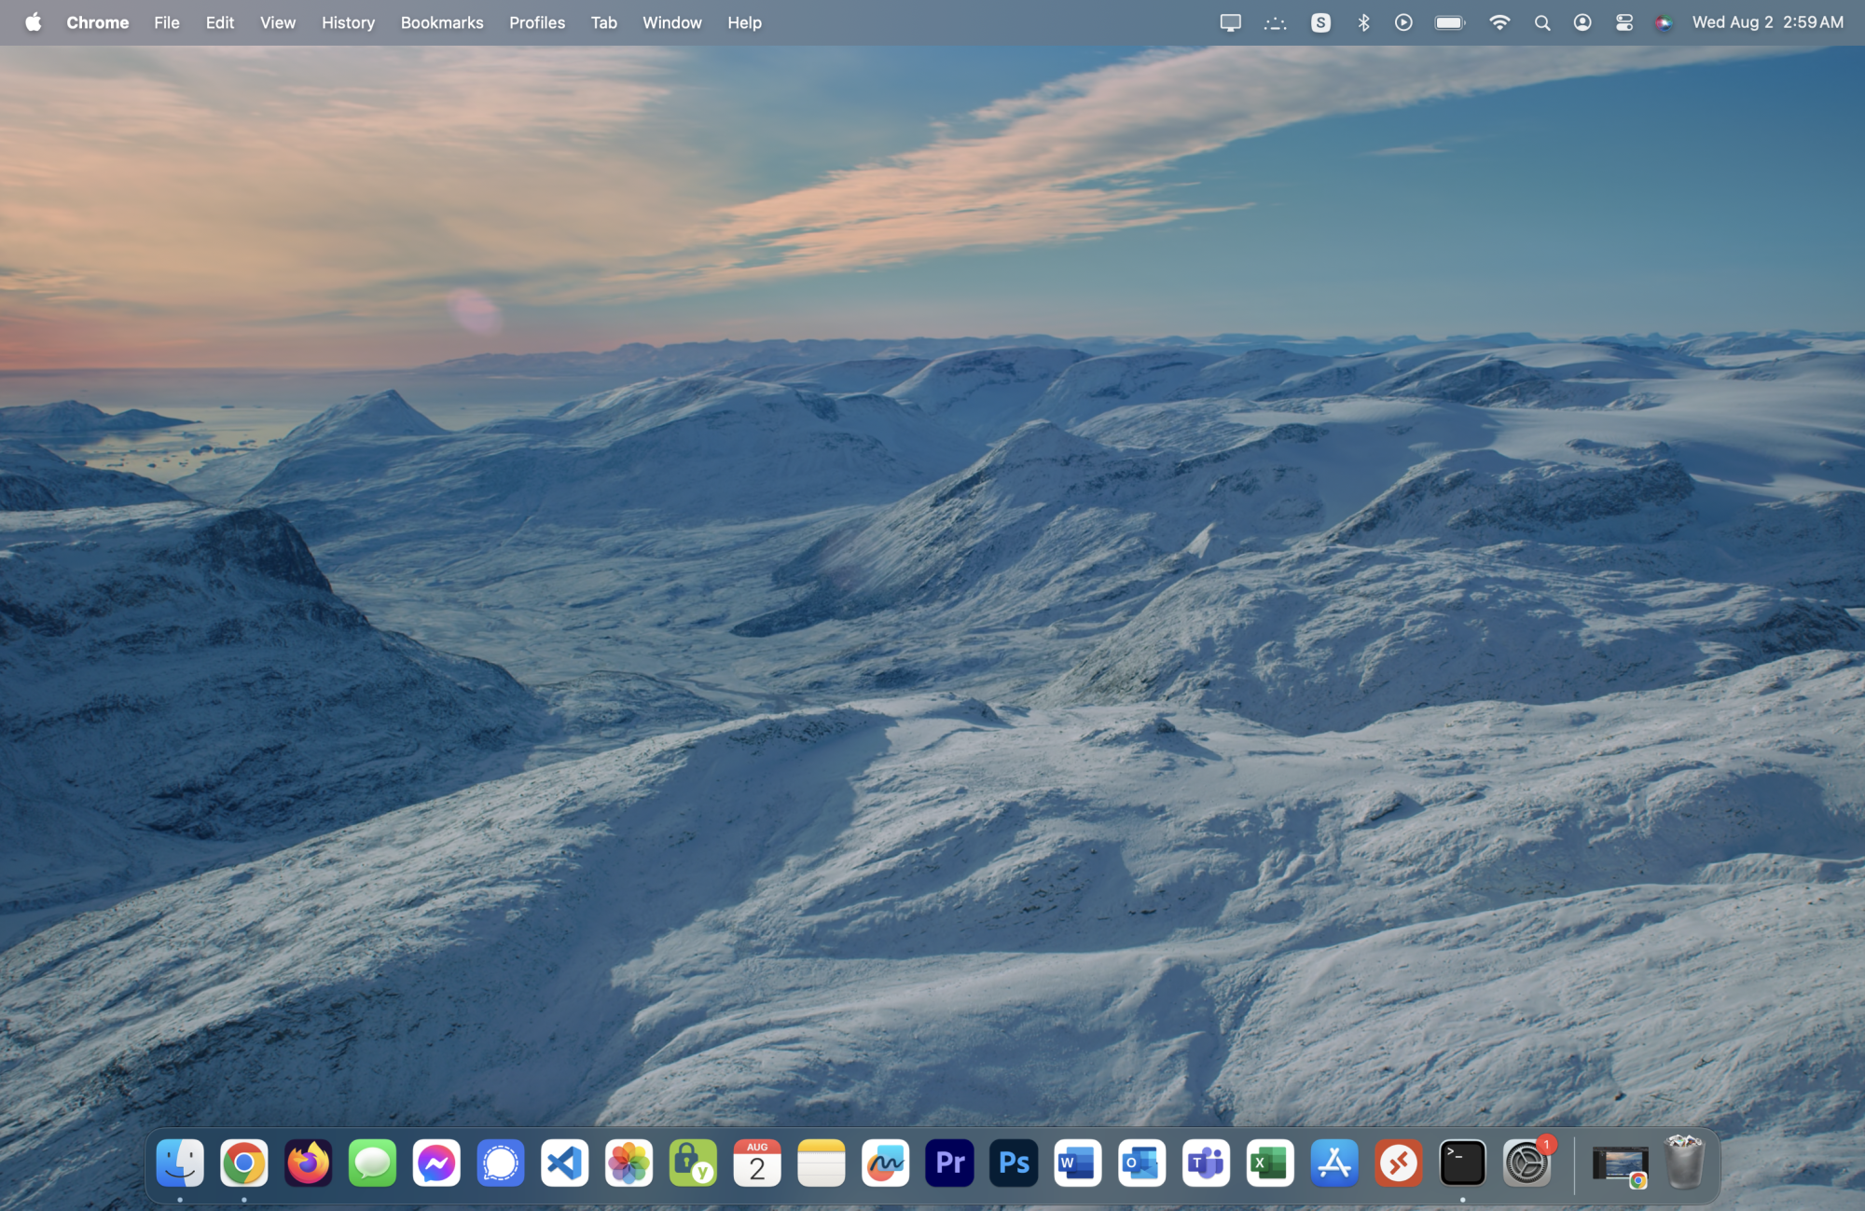The width and height of the screenshot is (1865, 1211).
Task: Toggle Bluetooth menu bar icon
Action: [1363, 22]
